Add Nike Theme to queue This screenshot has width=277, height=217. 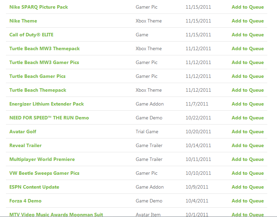(248, 21)
